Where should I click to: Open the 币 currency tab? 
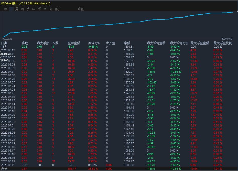[39, 9]
